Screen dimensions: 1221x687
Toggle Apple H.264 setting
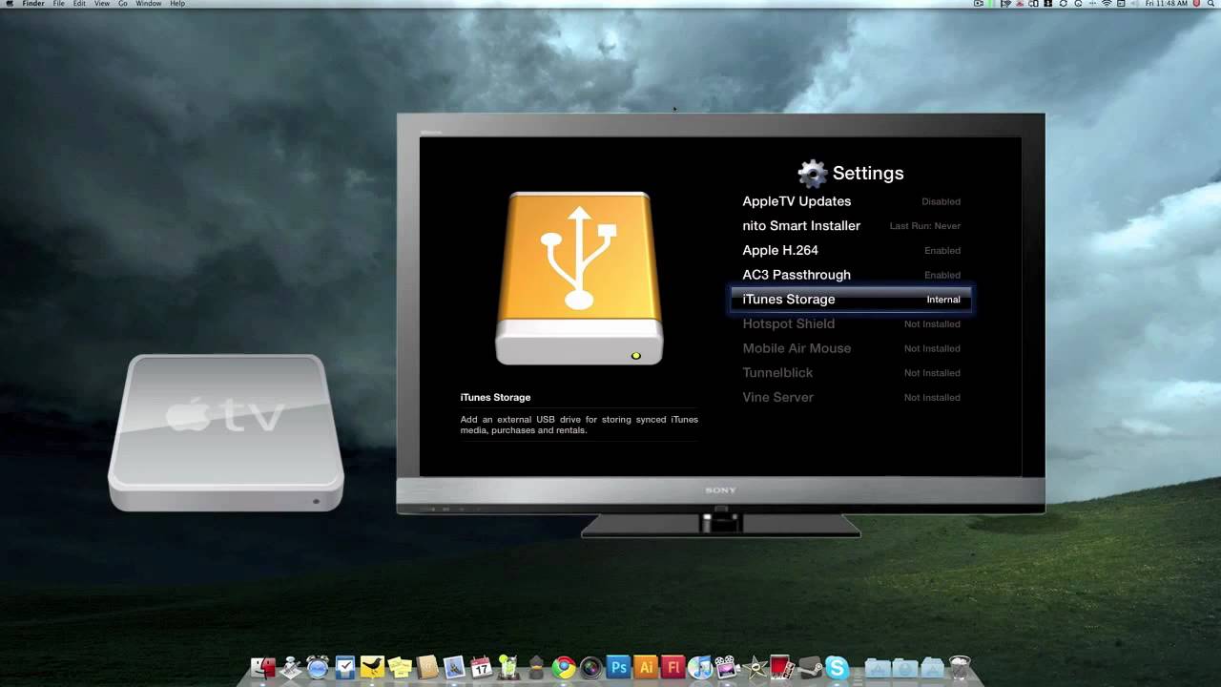[851, 250]
